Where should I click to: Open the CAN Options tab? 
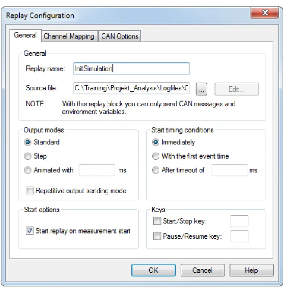120,36
